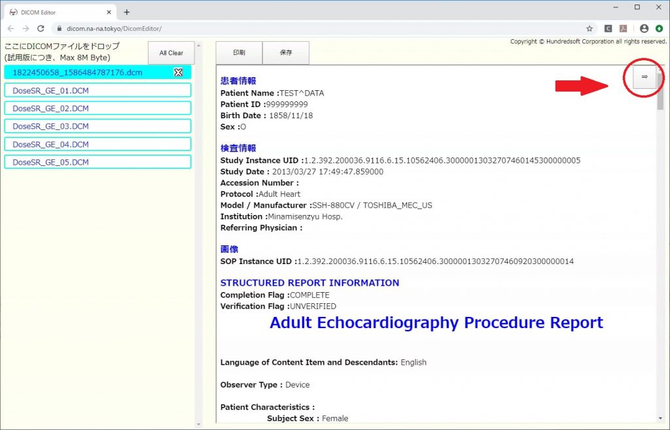Bookmark this page with the star icon
670x430 pixels.
tap(590, 29)
